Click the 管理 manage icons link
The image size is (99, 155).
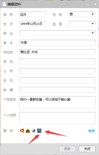pos(91,131)
